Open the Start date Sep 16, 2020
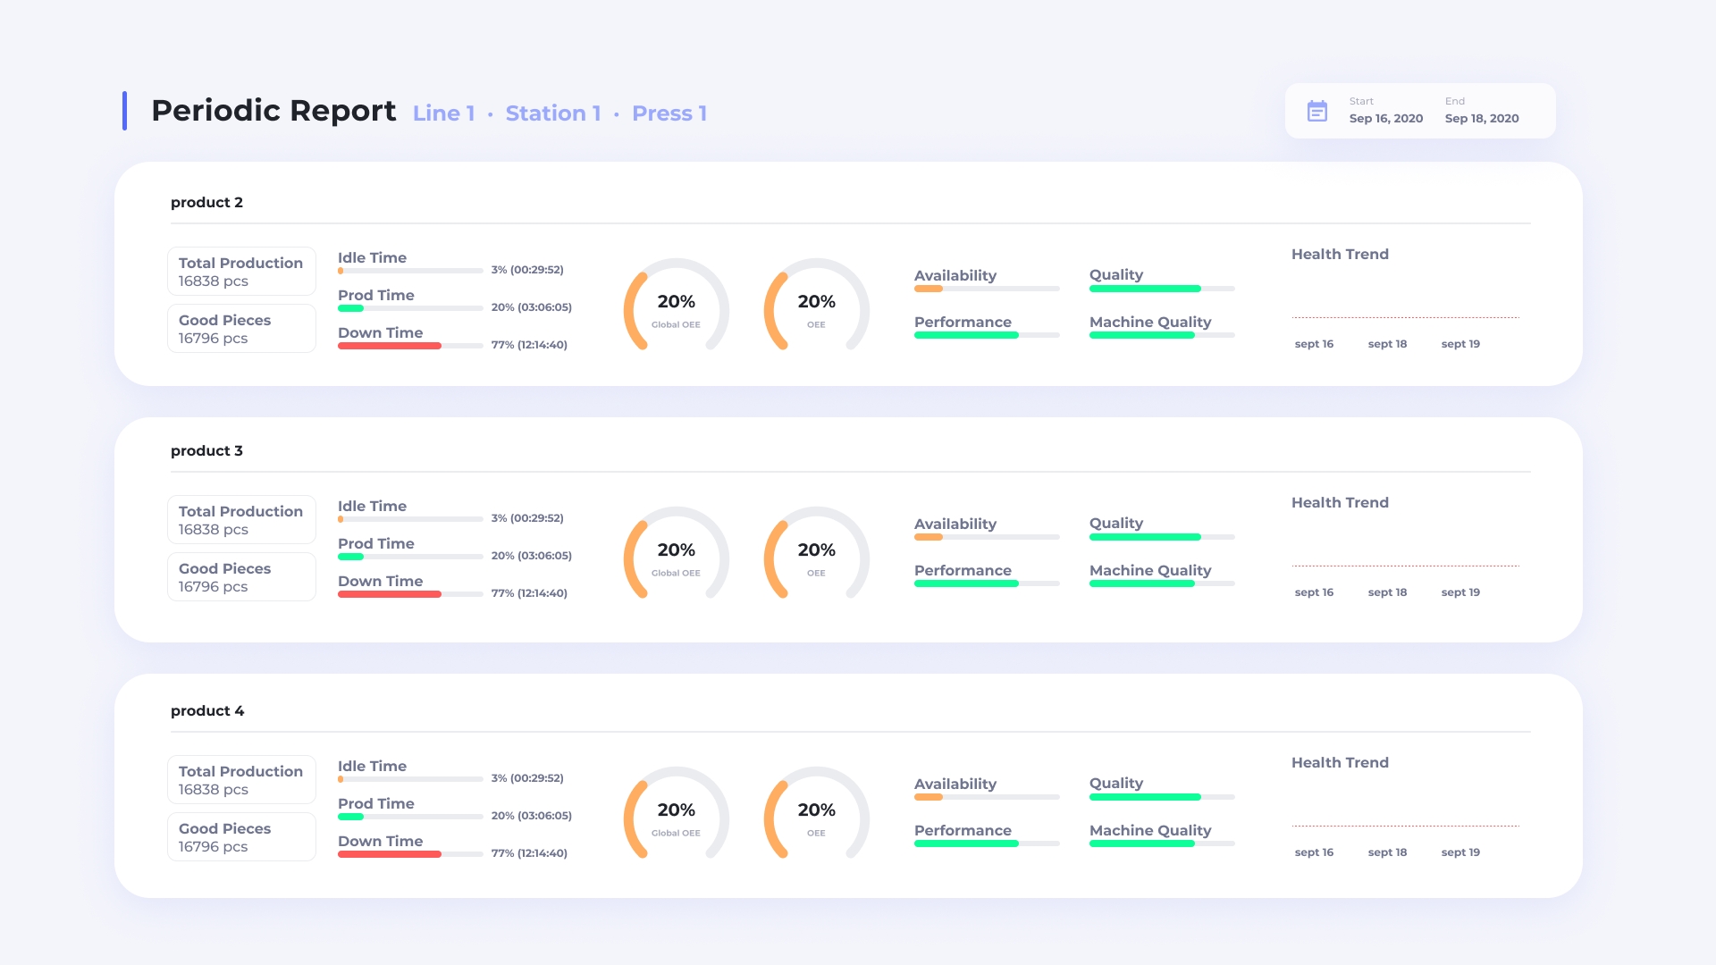This screenshot has height=965, width=1716. click(x=1385, y=118)
